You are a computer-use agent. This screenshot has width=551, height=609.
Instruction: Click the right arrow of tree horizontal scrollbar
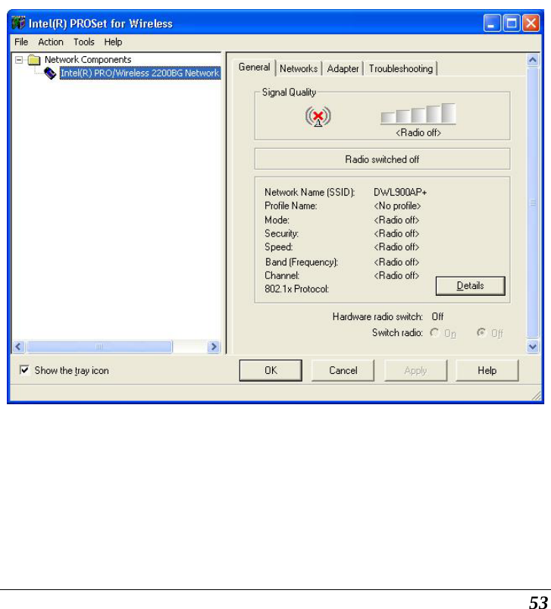point(214,347)
